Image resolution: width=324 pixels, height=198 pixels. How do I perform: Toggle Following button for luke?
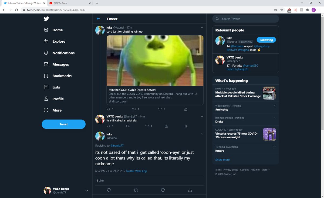coord(266,40)
